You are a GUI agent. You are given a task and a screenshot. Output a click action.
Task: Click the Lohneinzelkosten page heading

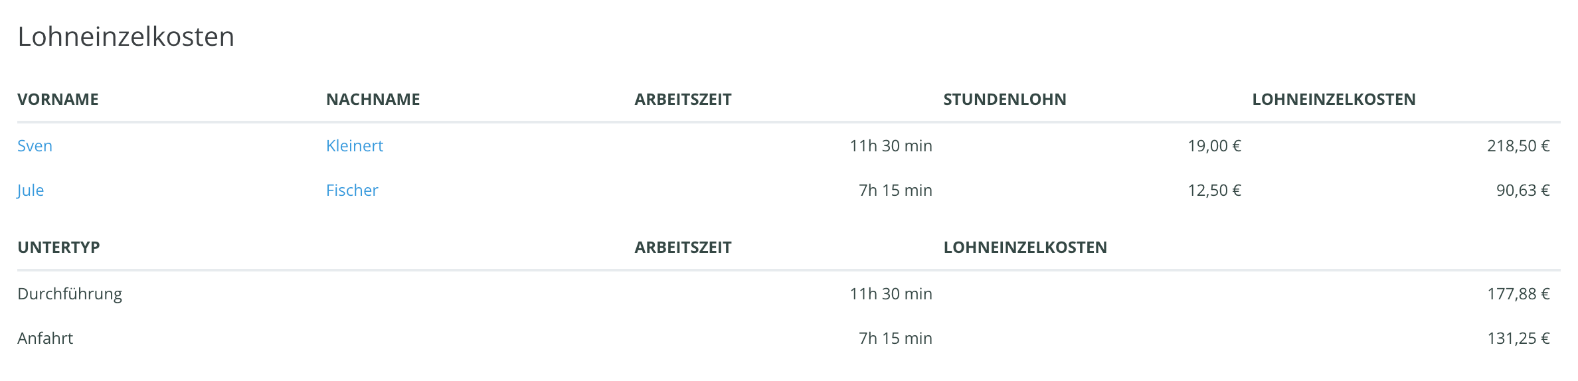point(126,37)
